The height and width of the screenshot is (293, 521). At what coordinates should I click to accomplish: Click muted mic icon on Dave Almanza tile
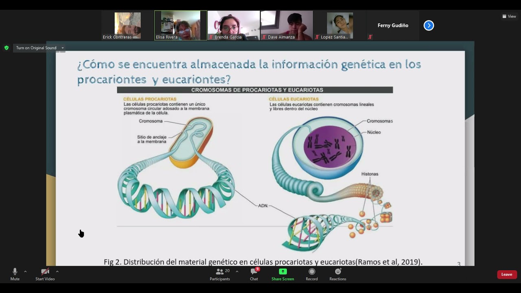(x=264, y=37)
